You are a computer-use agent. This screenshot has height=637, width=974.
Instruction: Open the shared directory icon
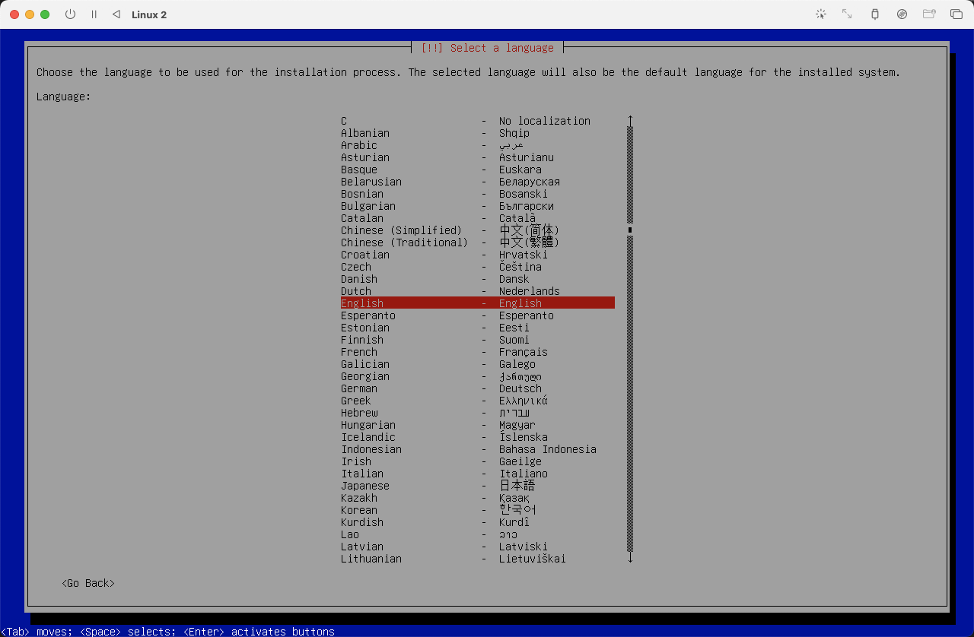tap(929, 14)
